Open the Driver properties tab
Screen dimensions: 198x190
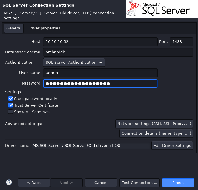(x=44, y=28)
